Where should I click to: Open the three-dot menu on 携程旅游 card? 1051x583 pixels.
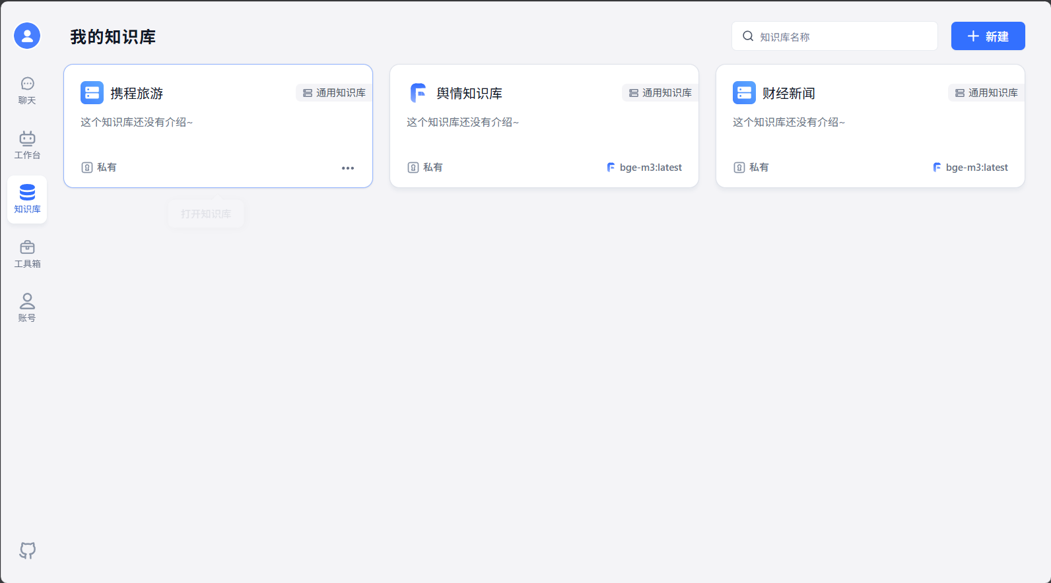(348, 168)
